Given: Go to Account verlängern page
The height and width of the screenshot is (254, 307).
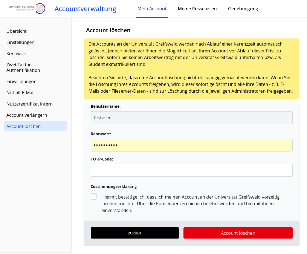Looking at the screenshot, I should [27, 115].
